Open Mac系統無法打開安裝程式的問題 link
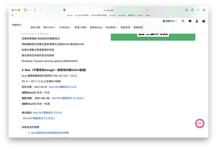The height and width of the screenshot is (149, 217). [50, 133]
